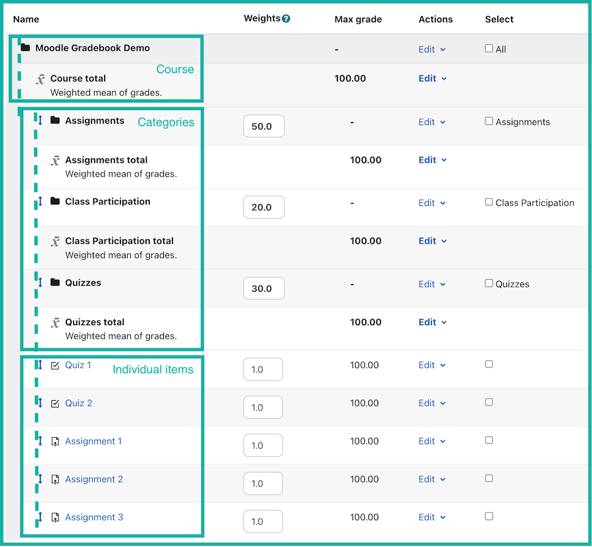This screenshot has width=592, height=547.
Task: Open the Assignment 1 link
Action: (93, 441)
